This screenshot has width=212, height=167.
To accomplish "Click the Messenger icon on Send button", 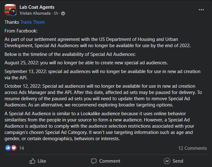I will coord(167,161).
